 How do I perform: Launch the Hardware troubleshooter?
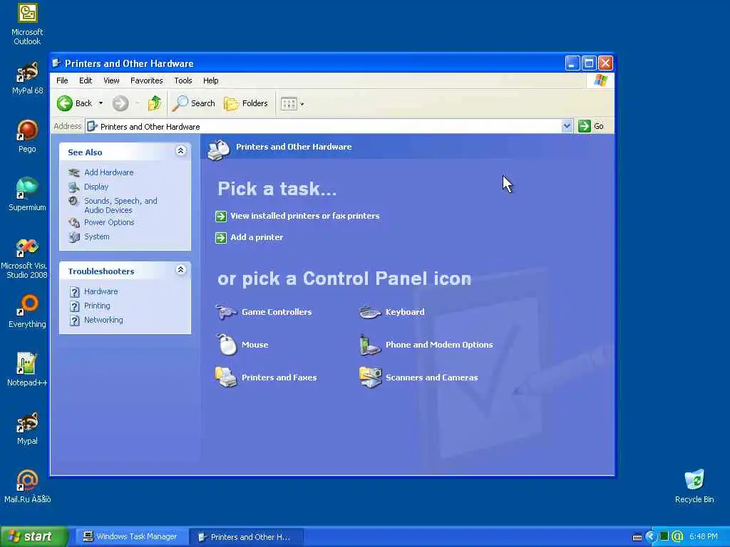[x=101, y=291]
